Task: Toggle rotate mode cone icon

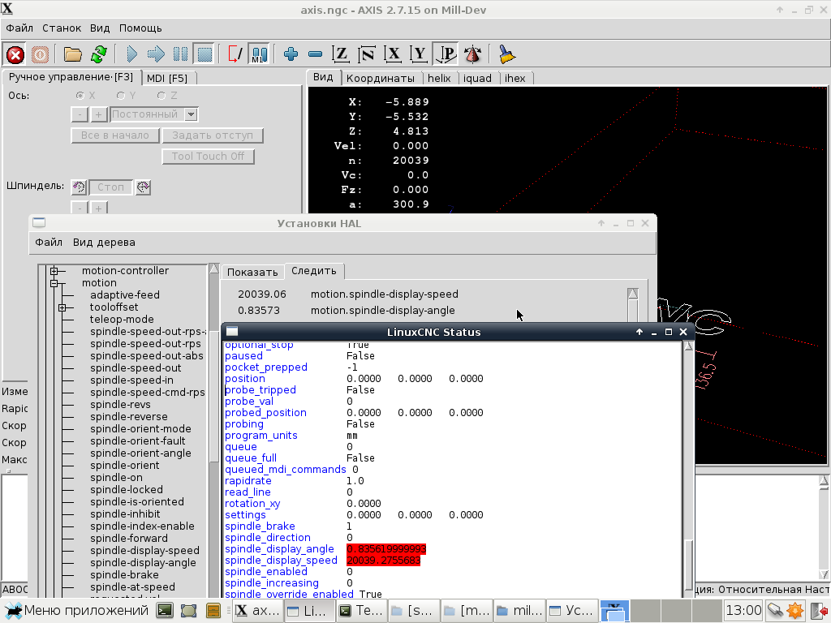Action: click(472, 54)
